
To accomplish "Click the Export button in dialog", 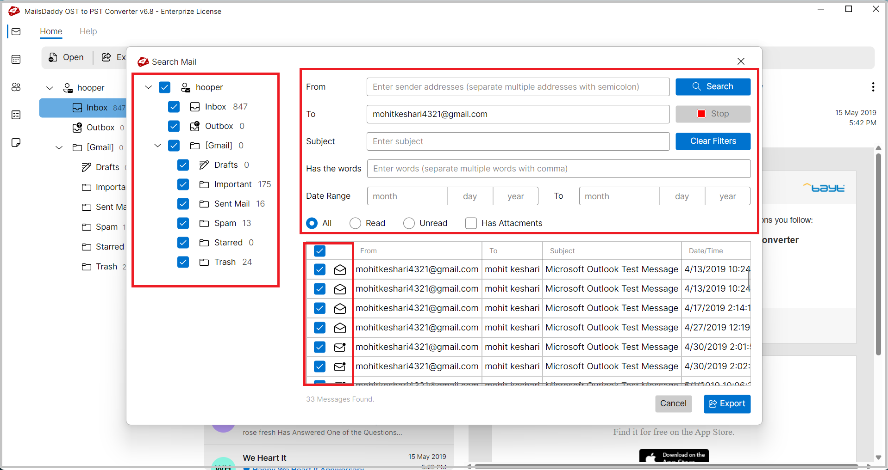I will 727,403.
